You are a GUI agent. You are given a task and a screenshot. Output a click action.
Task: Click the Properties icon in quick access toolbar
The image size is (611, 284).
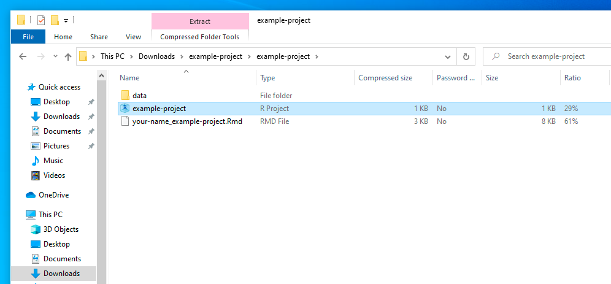[x=41, y=20]
